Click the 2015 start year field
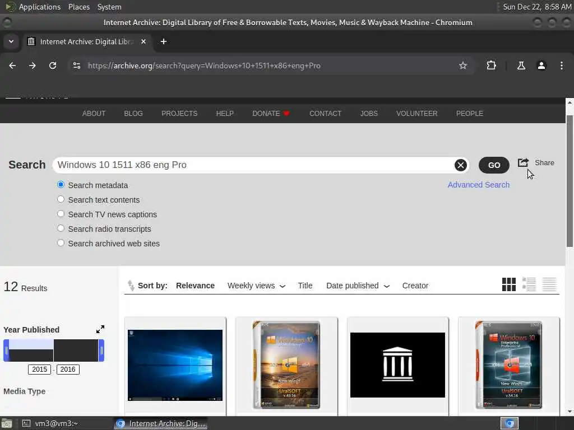The height and width of the screenshot is (430, 574). 40,370
